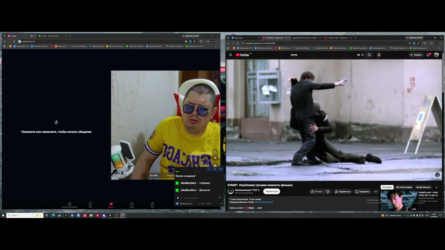
Task: Click the БУМЕР video player
Action: [x=334, y=120]
